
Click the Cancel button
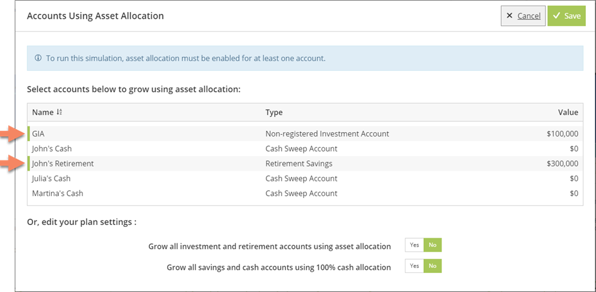click(x=523, y=16)
